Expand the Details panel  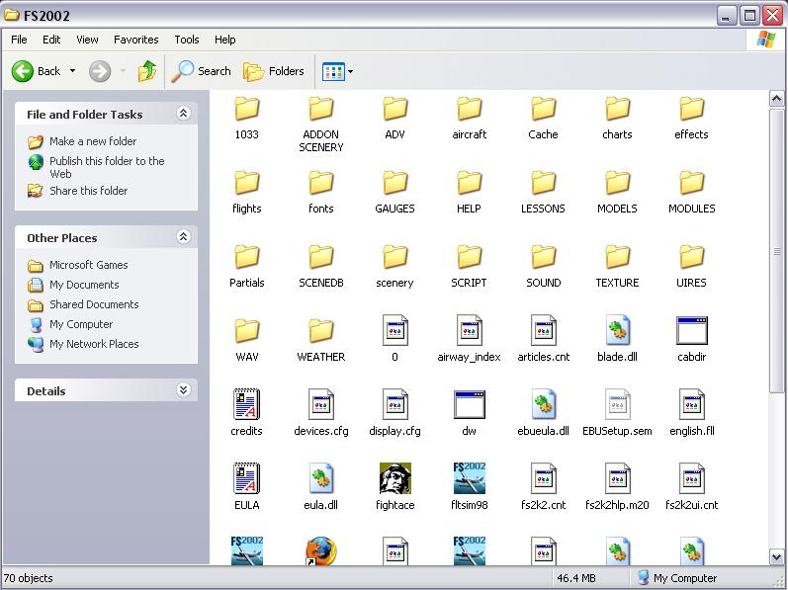(x=183, y=390)
